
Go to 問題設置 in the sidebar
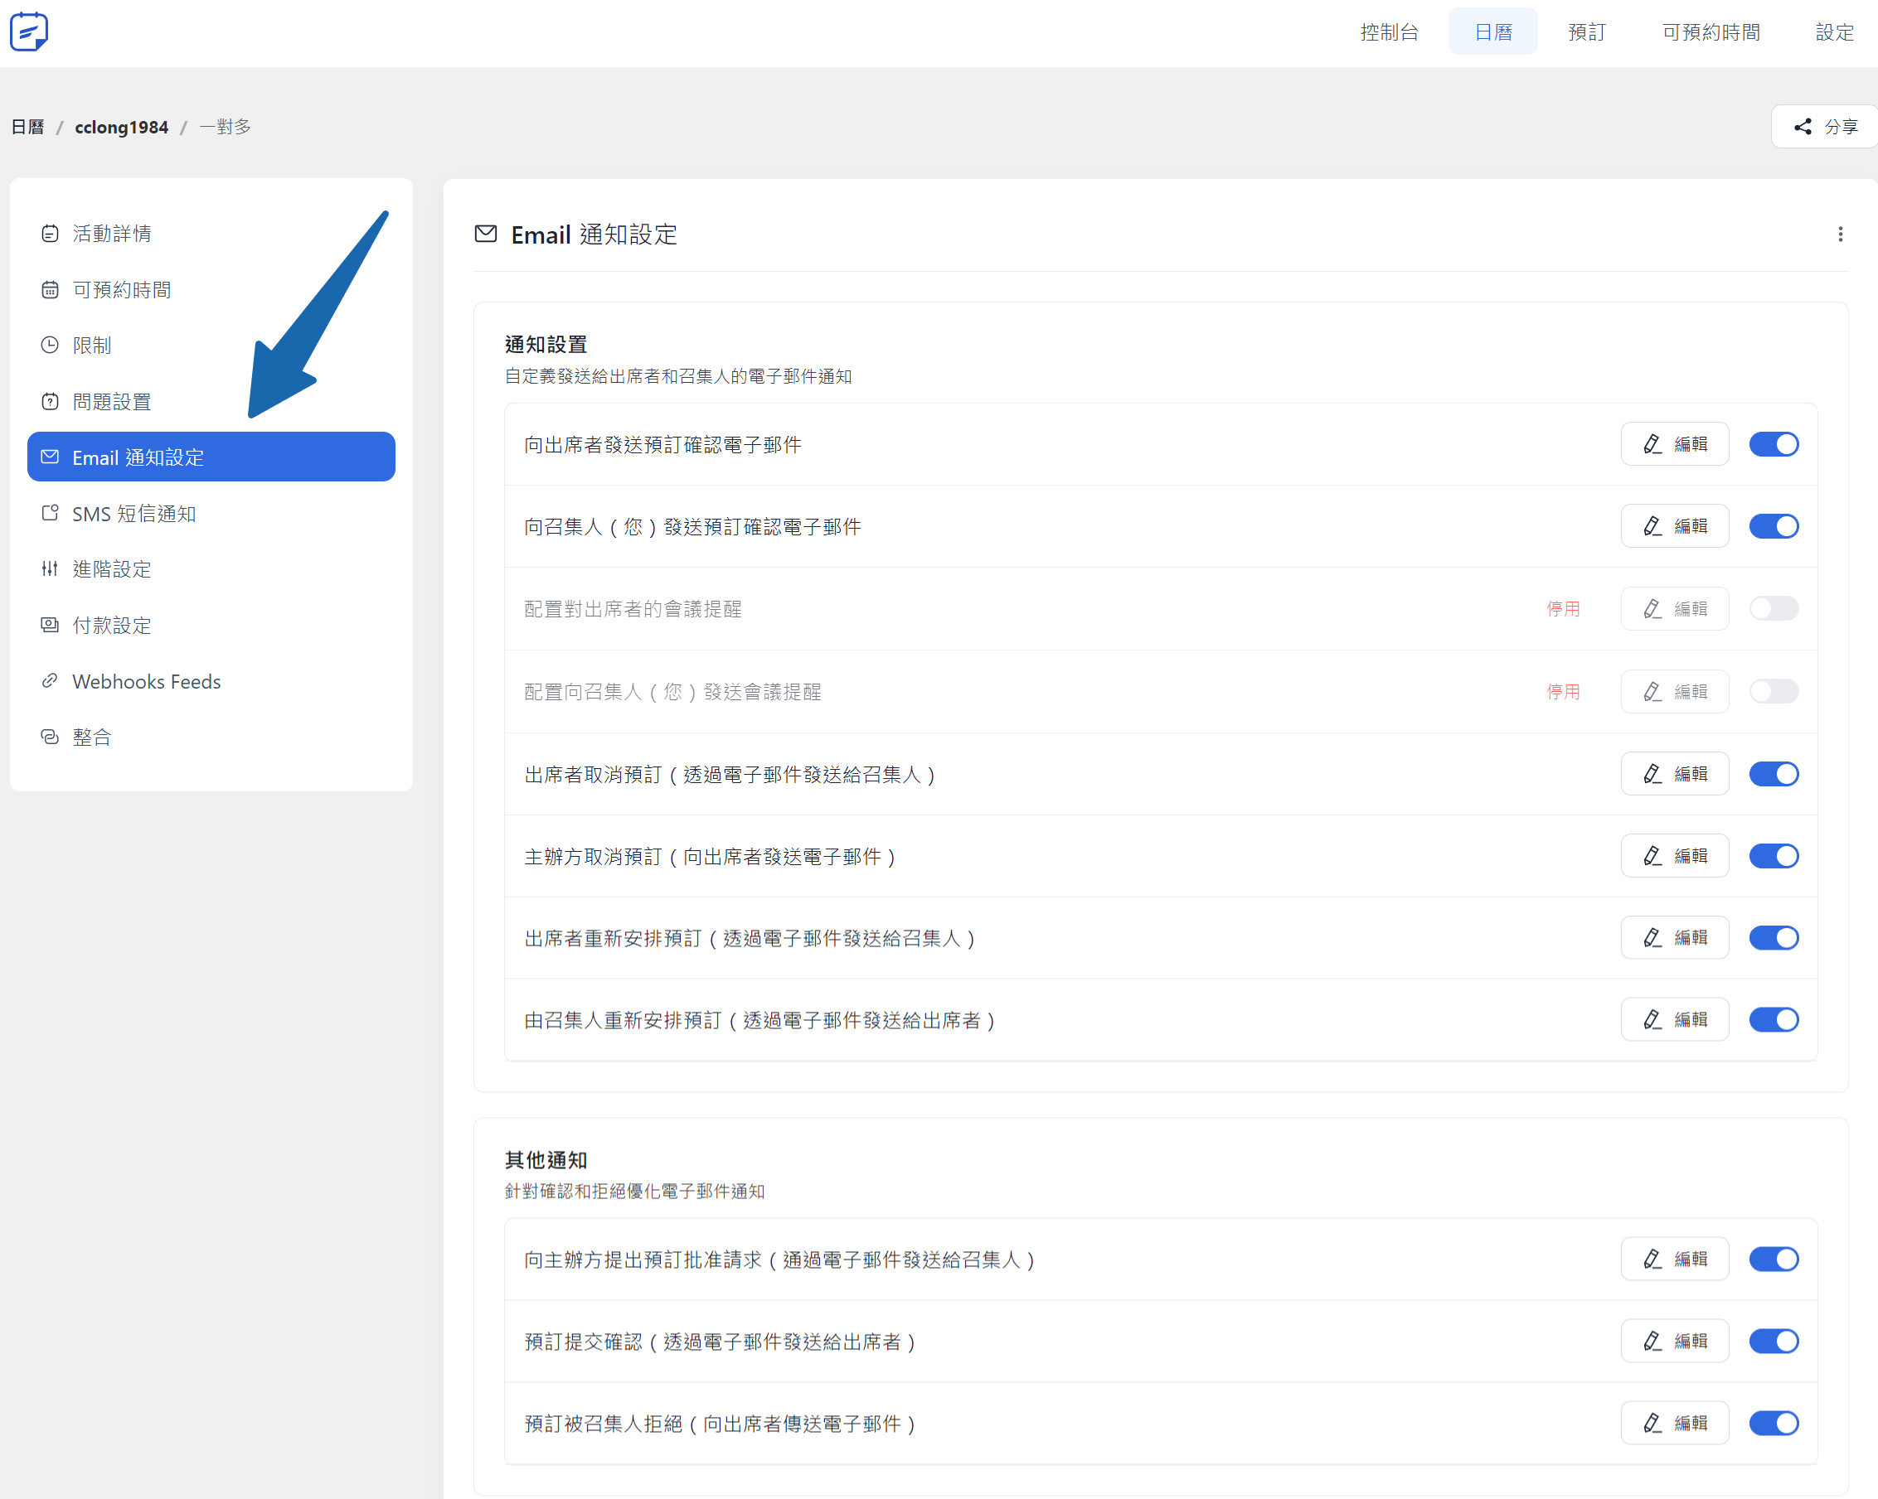(x=111, y=401)
